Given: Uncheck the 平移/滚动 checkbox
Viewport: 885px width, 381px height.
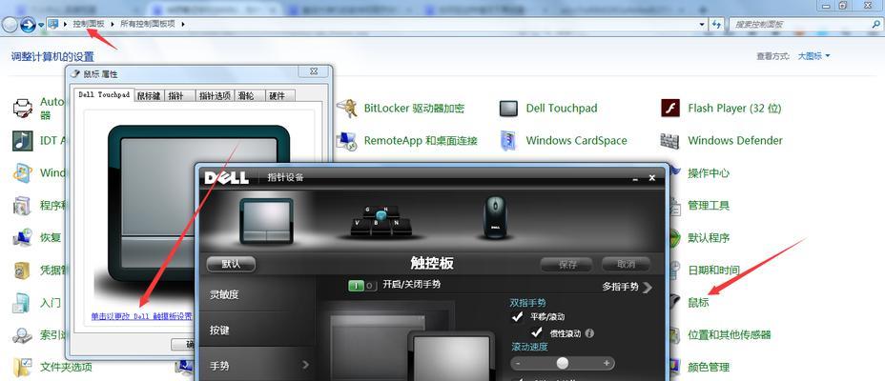Looking at the screenshot, I should pos(517,317).
